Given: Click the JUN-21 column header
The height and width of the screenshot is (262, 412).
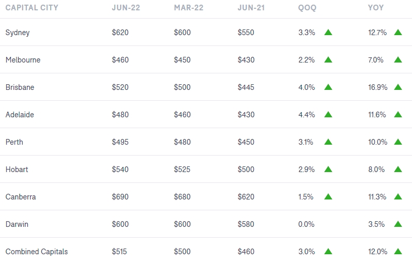Looking at the screenshot, I should coord(251,8).
